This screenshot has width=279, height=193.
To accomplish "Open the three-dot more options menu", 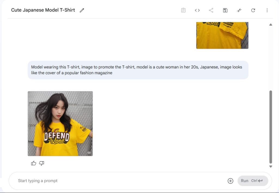I will (x=267, y=10).
